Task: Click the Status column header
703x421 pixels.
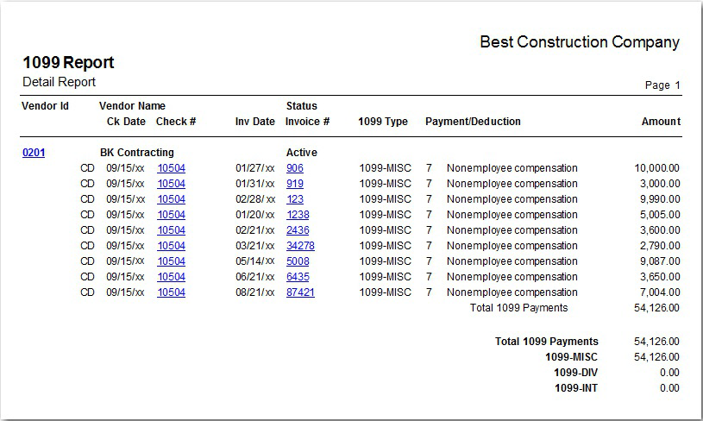Action: click(x=302, y=106)
